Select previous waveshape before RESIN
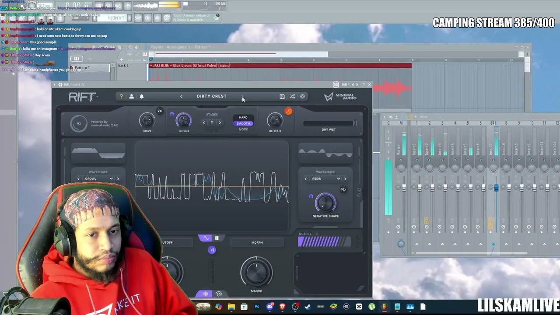This screenshot has height=315, width=560. point(306,178)
